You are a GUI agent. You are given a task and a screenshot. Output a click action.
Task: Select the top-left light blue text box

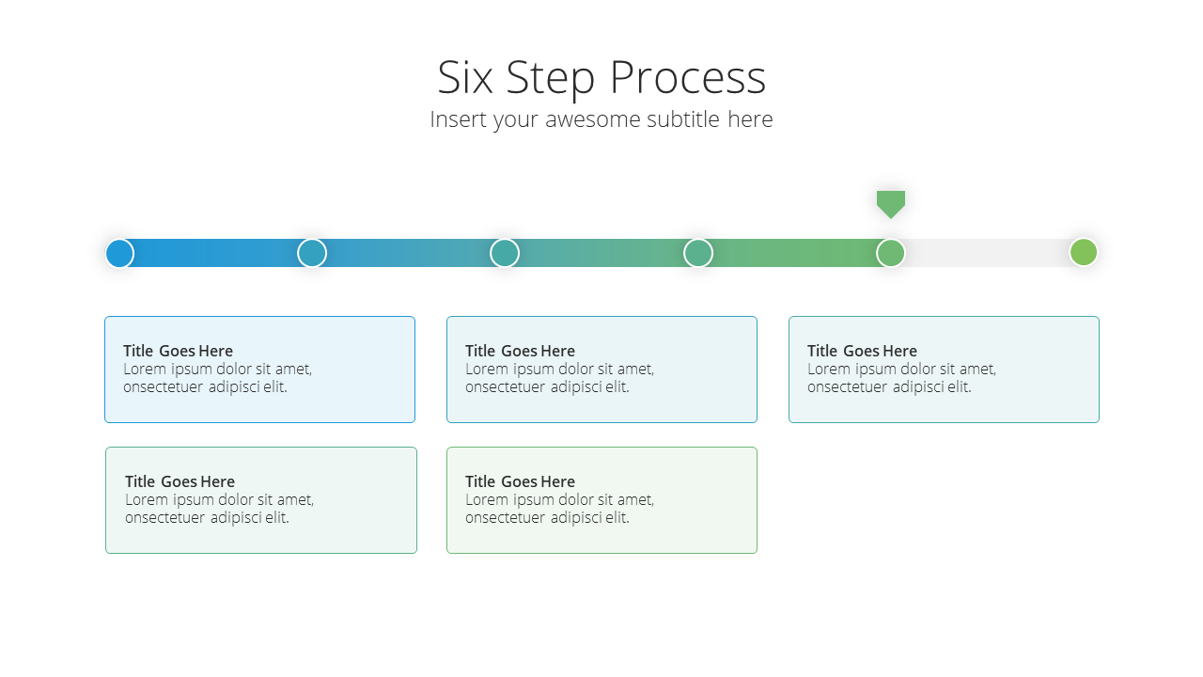(259, 370)
